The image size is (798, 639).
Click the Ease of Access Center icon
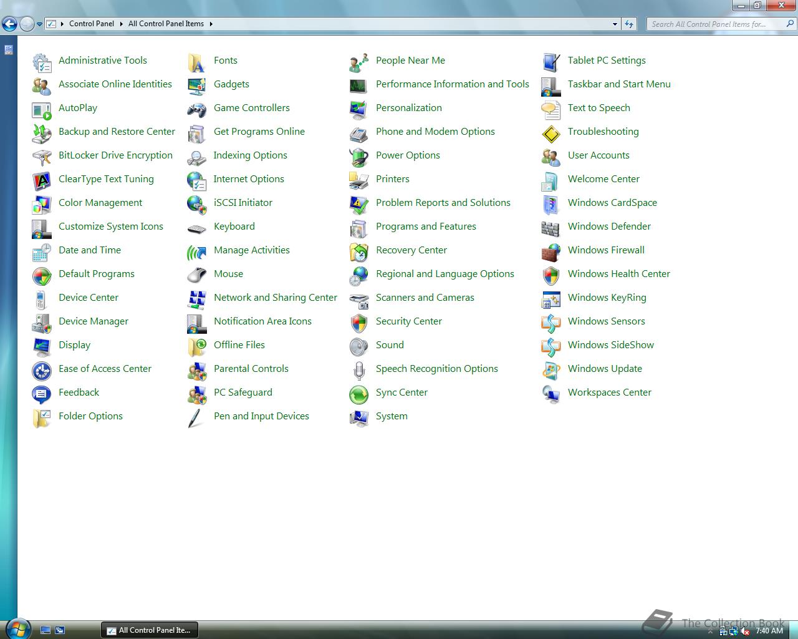point(42,370)
